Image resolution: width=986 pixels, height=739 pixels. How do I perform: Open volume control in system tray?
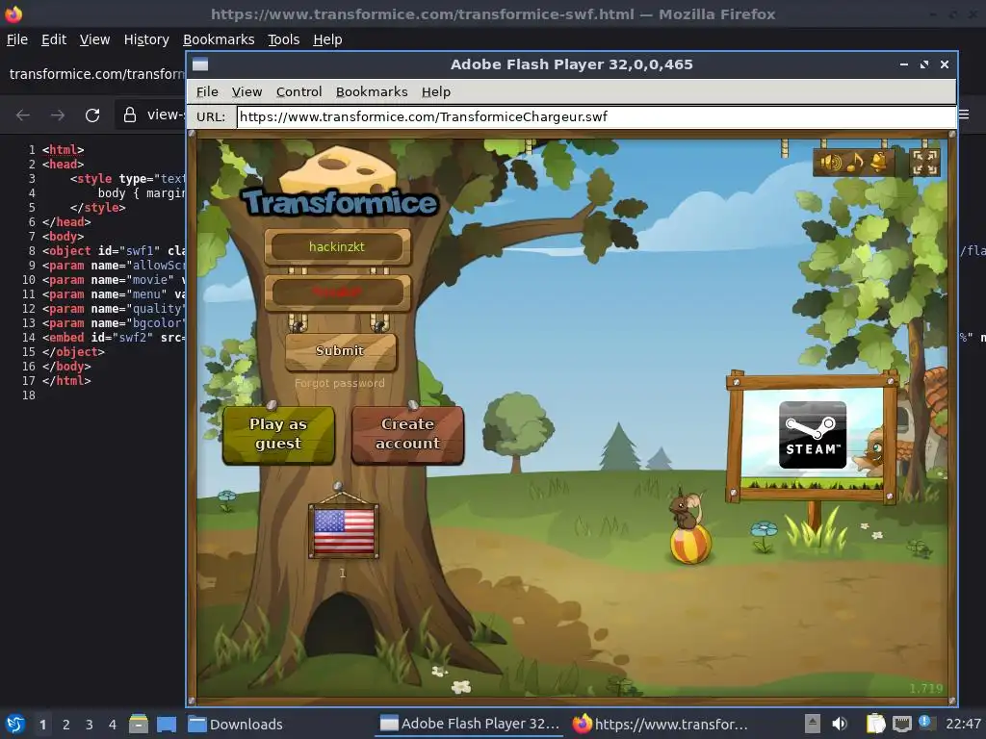(840, 724)
